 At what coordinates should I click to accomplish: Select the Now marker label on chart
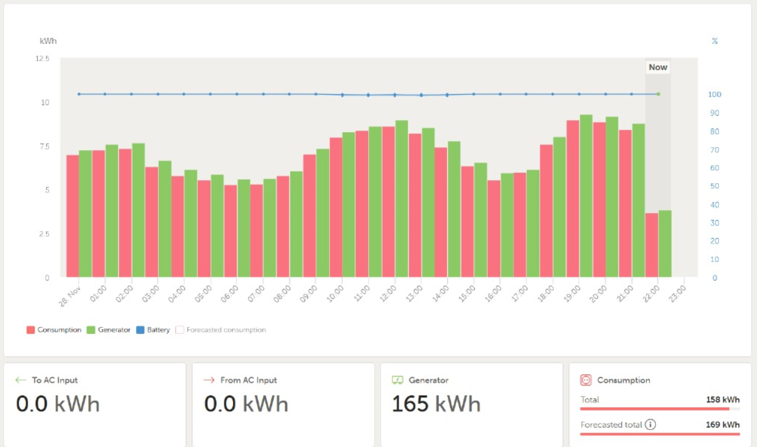pyautogui.click(x=658, y=67)
